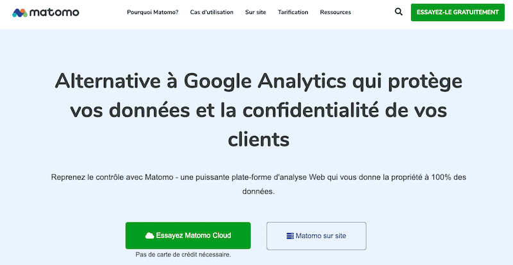Open the Ressources menu

(335, 12)
